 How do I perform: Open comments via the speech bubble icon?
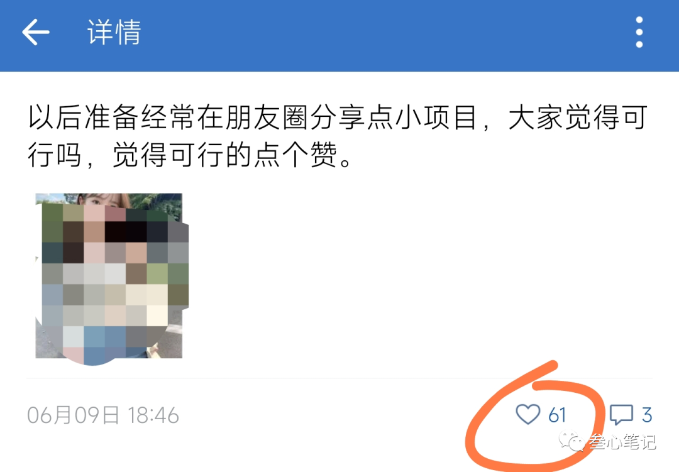[x=621, y=414]
